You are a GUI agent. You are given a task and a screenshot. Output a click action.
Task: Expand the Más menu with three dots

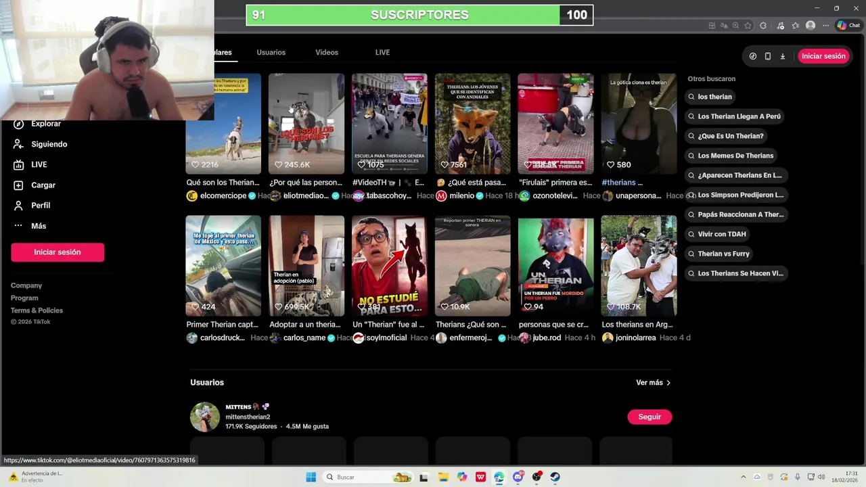click(x=30, y=226)
